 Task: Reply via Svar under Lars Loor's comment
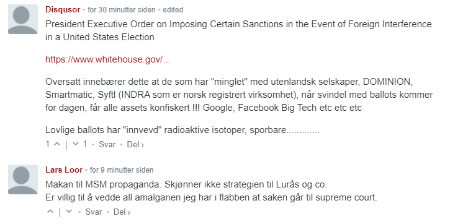(94, 212)
